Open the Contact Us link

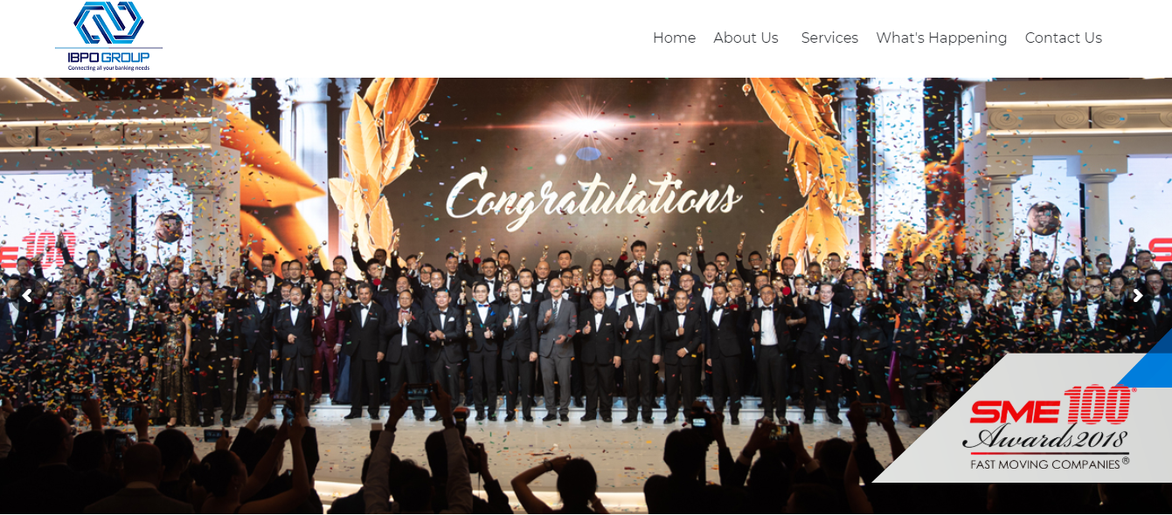(x=1063, y=38)
